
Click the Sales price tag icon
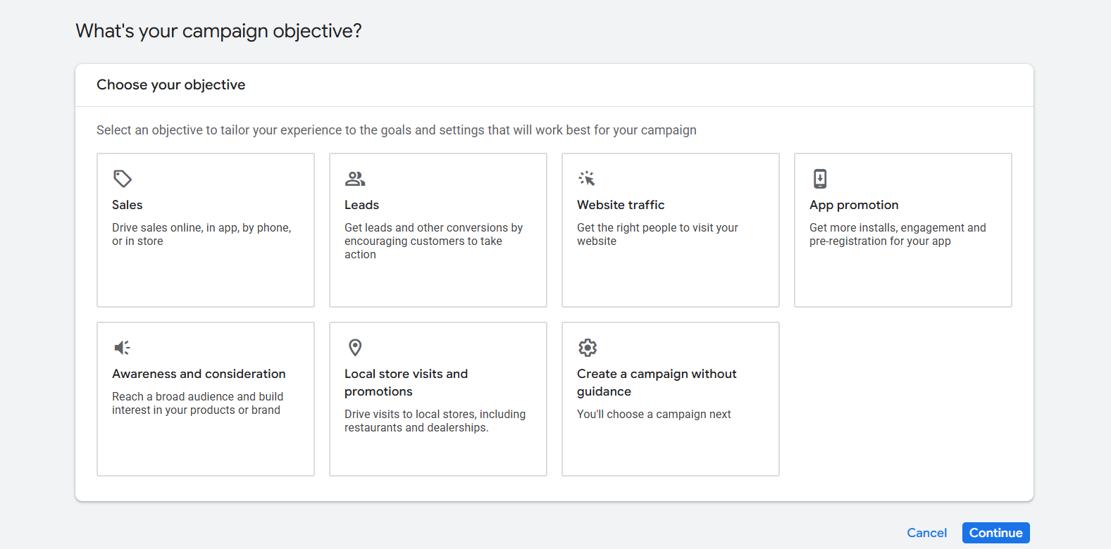click(x=123, y=179)
